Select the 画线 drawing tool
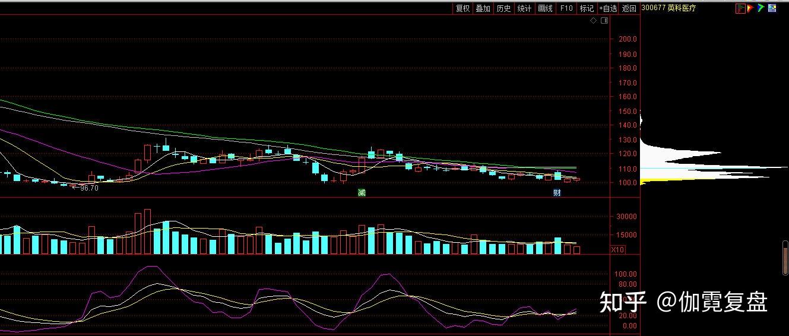The height and width of the screenshot is (336, 789). tap(545, 8)
